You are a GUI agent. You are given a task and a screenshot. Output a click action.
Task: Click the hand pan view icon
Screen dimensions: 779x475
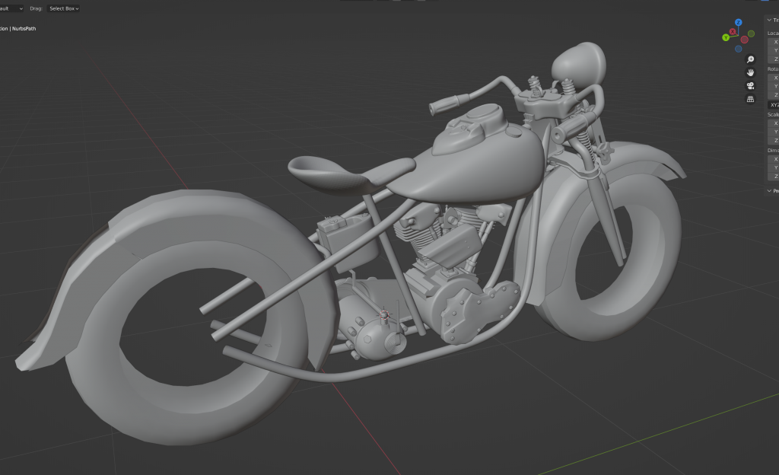(750, 72)
